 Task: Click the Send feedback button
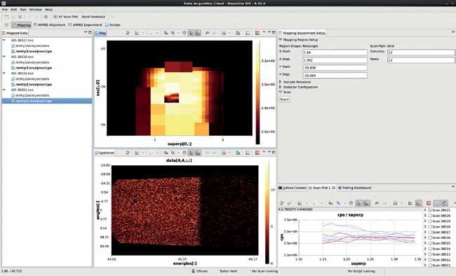[x=93, y=17]
